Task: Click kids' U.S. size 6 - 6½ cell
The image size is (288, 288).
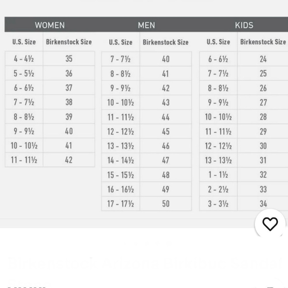Action: click(x=218, y=59)
